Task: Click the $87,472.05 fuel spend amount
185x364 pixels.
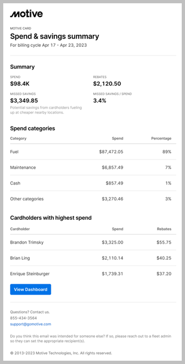Action: [x=111, y=152]
